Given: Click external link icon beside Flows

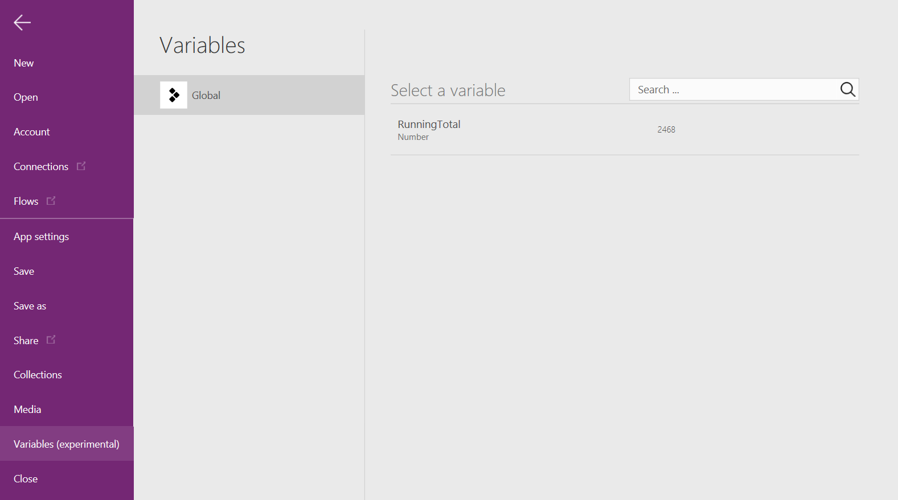Looking at the screenshot, I should (51, 201).
